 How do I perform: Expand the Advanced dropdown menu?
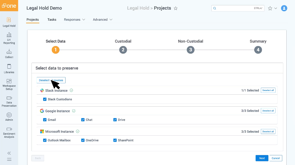tap(102, 20)
